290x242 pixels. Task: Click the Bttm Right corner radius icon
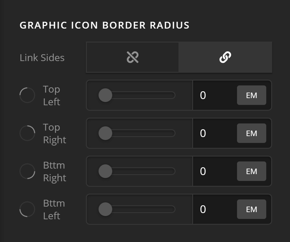(x=27, y=171)
